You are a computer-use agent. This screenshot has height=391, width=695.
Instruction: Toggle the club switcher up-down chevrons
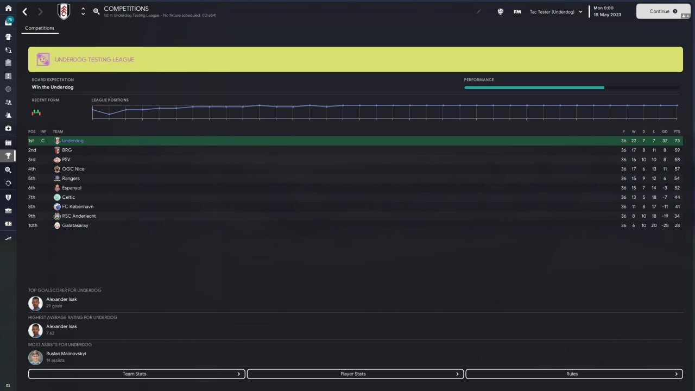(x=83, y=11)
